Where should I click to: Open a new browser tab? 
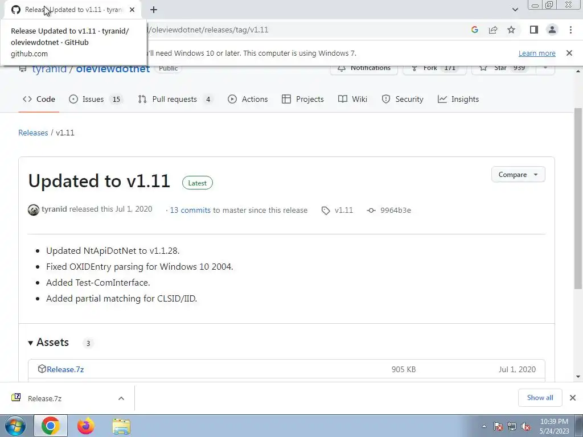pos(154,10)
